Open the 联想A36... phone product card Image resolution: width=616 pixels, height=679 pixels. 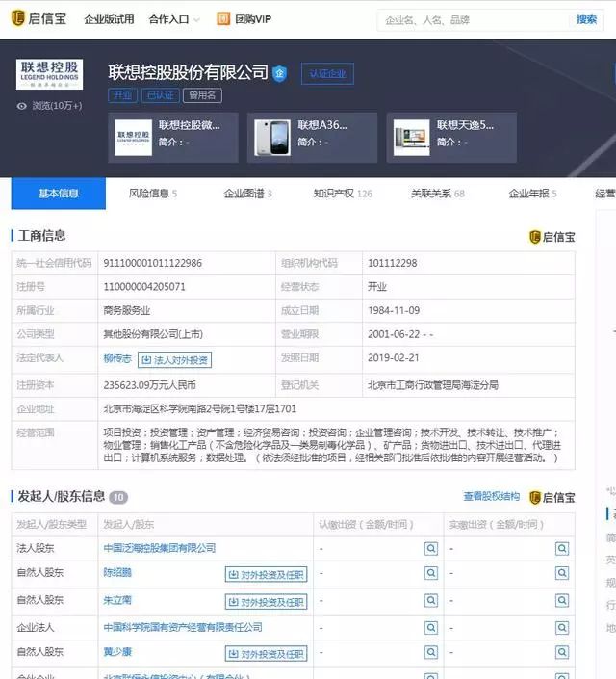point(312,138)
